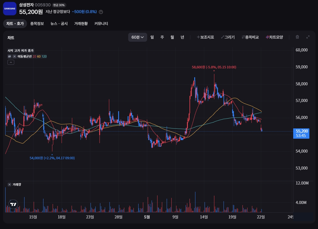
Task: Click the -500원 (0.8%) change value
Action: pos(84,12)
